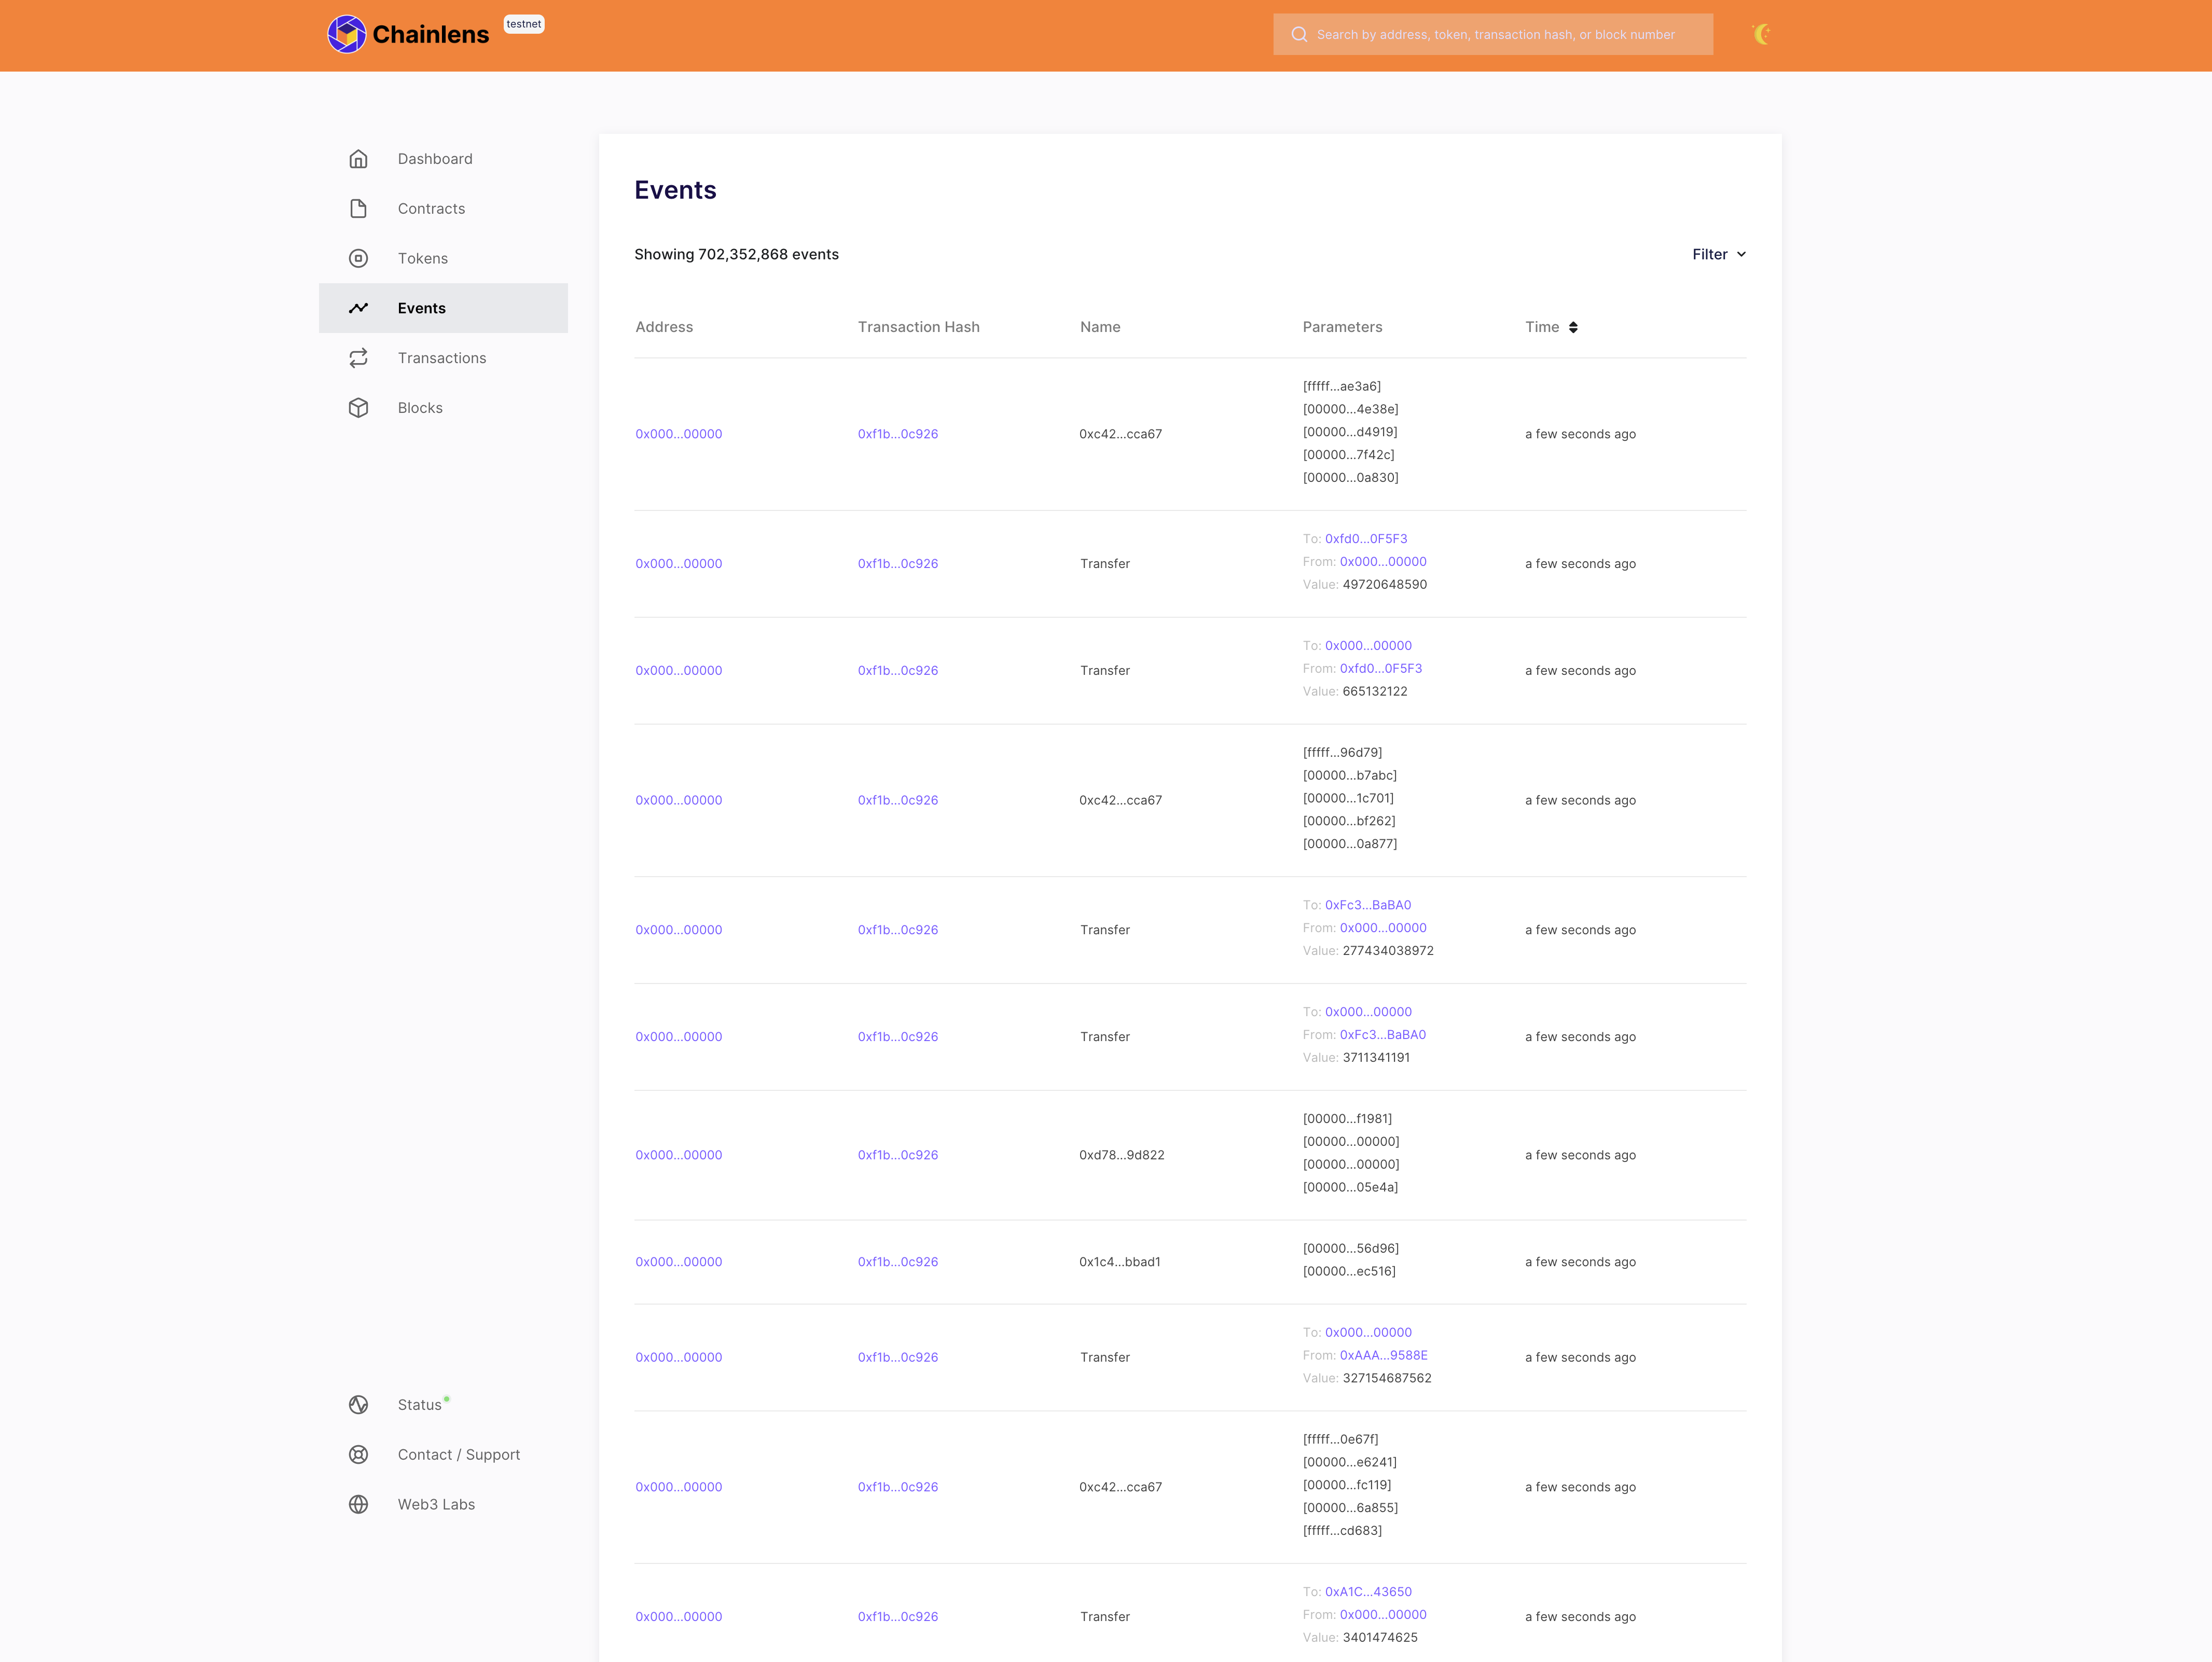2212x1662 pixels.
Task: Open Transactions using the arrows icon
Action: pos(359,357)
